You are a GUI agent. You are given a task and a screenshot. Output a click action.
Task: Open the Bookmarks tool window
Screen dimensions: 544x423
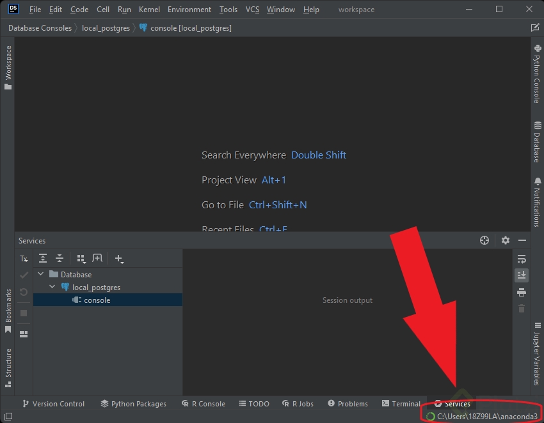[8, 311]
